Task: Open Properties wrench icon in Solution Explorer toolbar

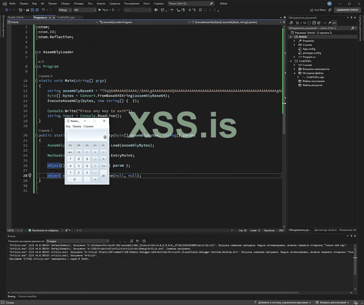Action: click(x=330, y=23)
